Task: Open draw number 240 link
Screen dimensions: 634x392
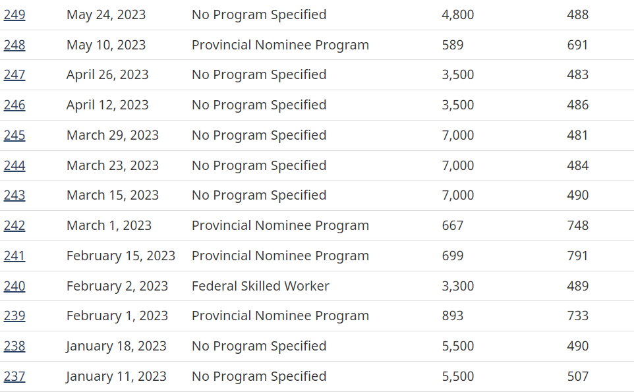Action: pos(14,286)
